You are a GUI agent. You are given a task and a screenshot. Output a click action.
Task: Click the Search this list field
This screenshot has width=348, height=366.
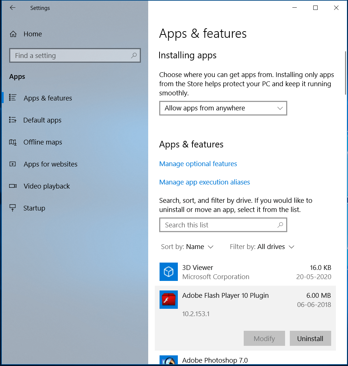tap(223, 225)
